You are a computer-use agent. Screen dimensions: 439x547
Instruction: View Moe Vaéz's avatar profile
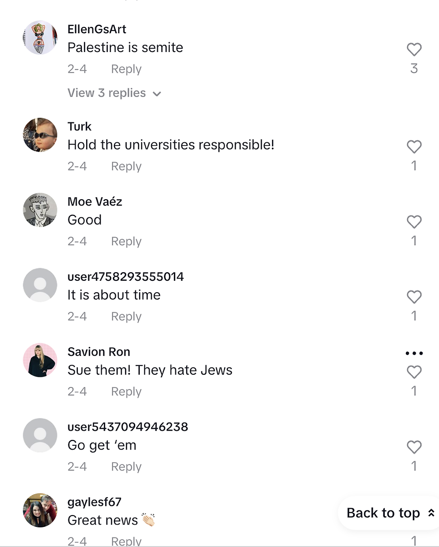40,210
